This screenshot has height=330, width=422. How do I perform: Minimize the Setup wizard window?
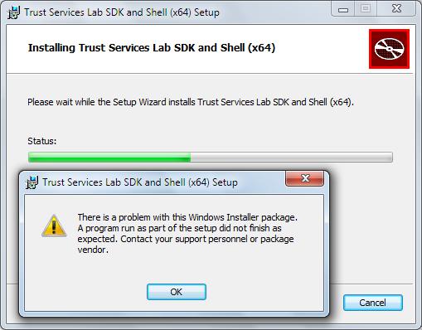click(343, 10)
